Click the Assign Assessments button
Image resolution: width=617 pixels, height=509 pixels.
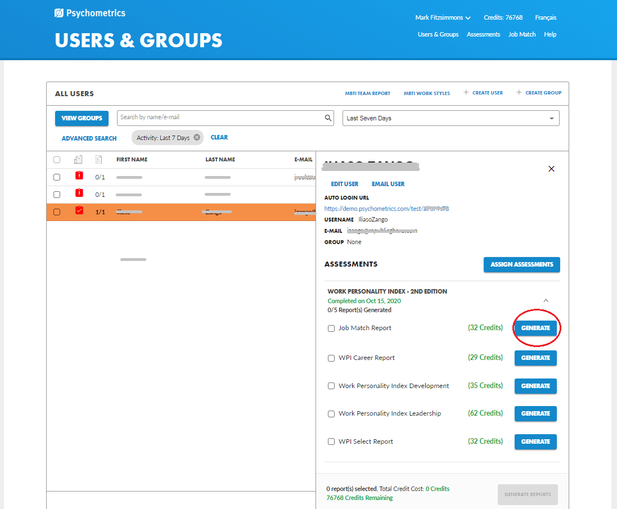coord(521,264)
